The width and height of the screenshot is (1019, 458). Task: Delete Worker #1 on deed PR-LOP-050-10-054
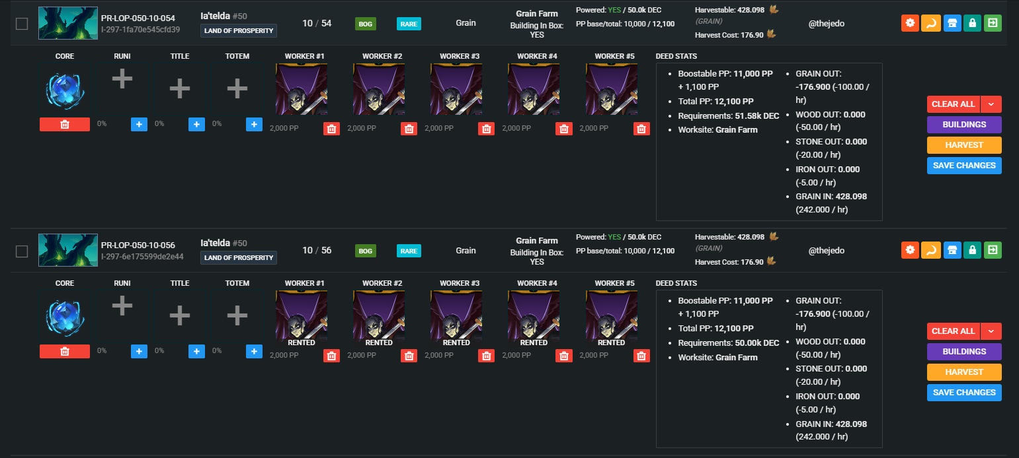pyautogui.click(x=331, y=129)
